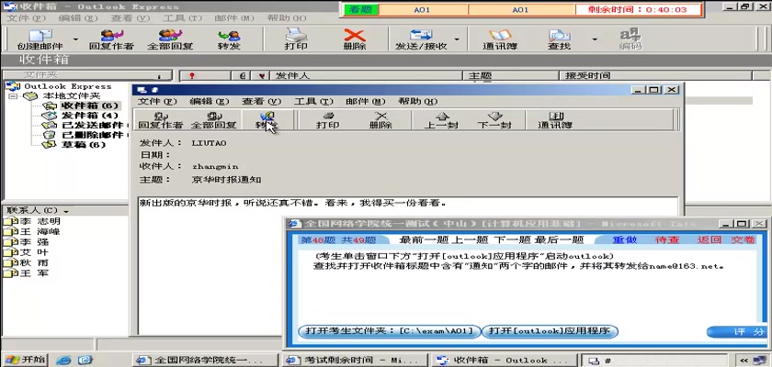Open 编辑(E) menu in the message window
Image resolution: width=772 pixels, height=367 pixels.
210,101
